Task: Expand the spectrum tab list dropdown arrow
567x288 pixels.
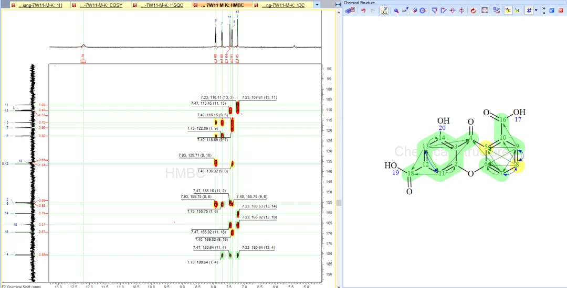Action: tap(317, 5)
